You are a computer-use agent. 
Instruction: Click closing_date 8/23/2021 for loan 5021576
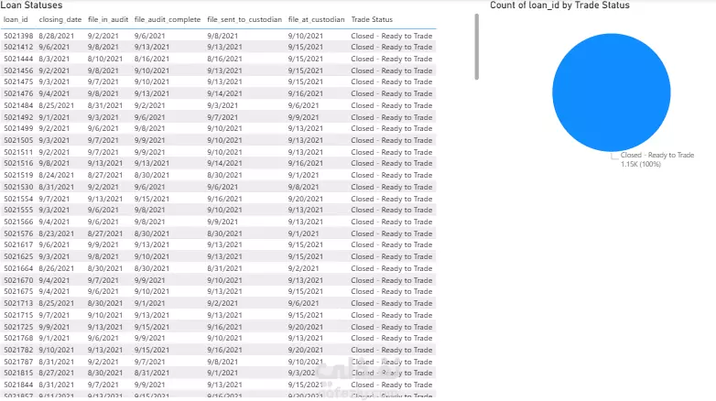[56, 233]
